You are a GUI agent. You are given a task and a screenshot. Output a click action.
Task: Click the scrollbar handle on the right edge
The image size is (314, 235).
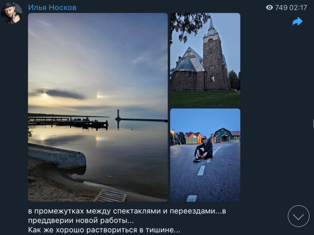click(313, 123)
